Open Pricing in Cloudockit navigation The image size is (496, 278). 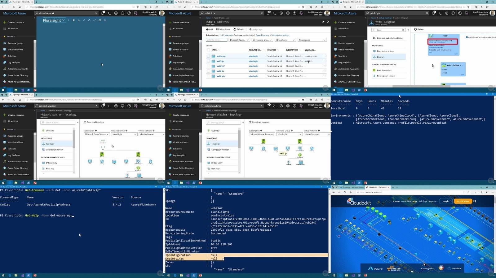(423, 201)
